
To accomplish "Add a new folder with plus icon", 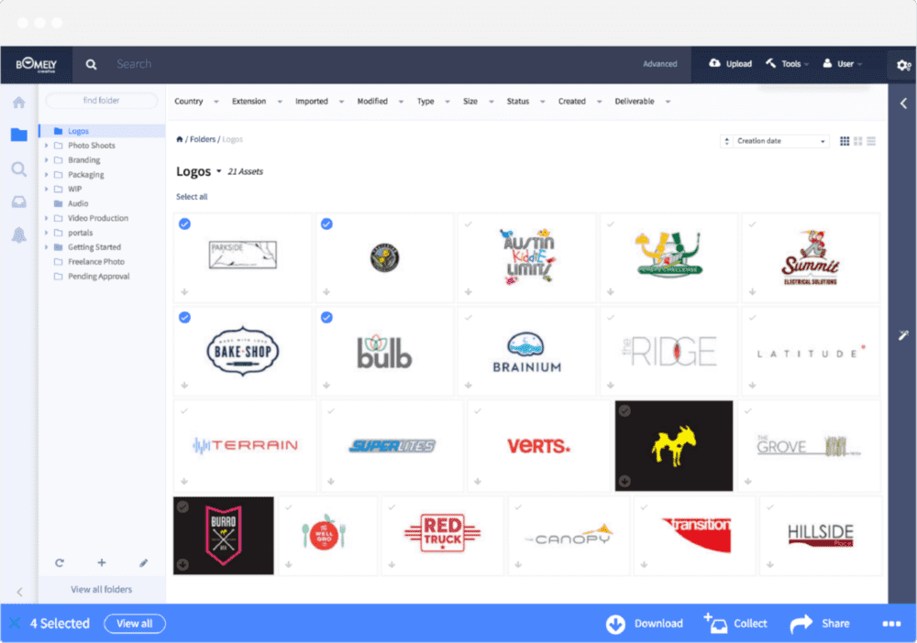I will [x=102, y=562].
